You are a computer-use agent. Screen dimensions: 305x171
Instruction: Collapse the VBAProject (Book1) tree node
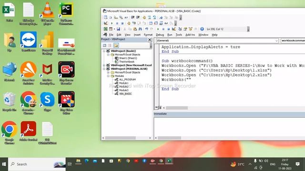pyautogui.click(x=104, y=51)
